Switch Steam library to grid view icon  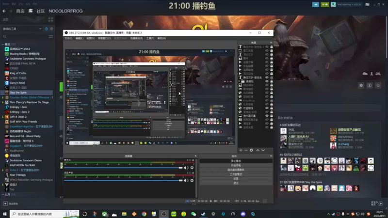51,19
